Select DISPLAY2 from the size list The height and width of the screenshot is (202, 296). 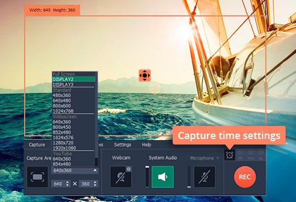pyautogui.click(x=74, y=79)
